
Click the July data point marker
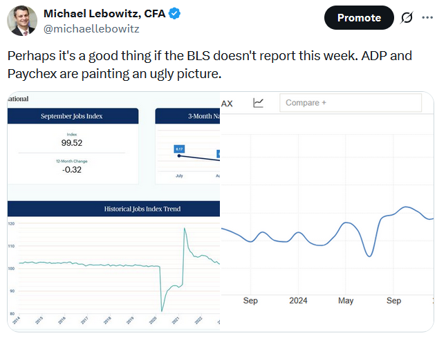click(x=179, y=156)
